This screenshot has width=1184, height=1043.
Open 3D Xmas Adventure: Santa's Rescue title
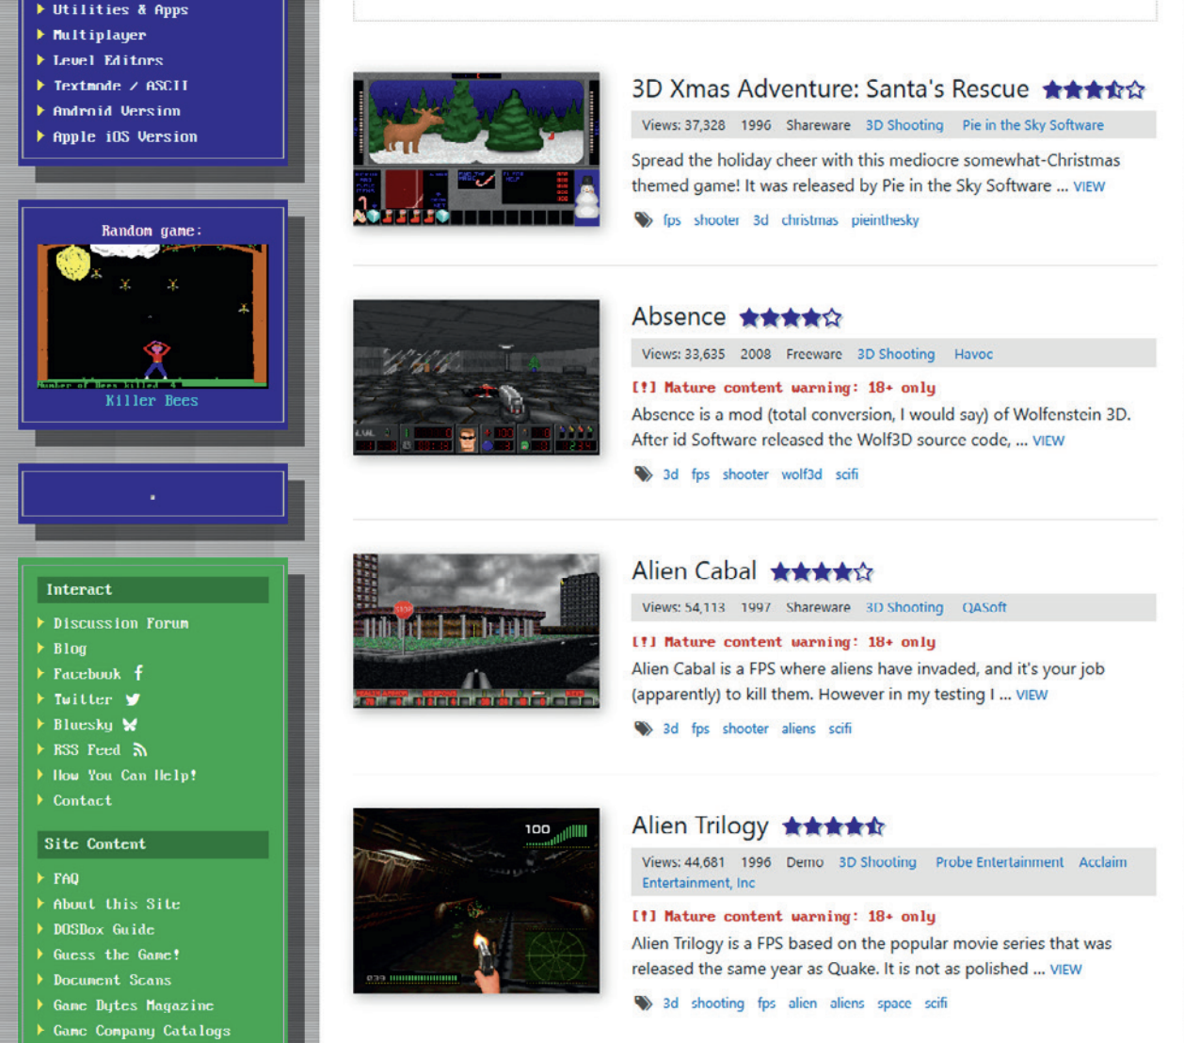click(x=830, y=89)
